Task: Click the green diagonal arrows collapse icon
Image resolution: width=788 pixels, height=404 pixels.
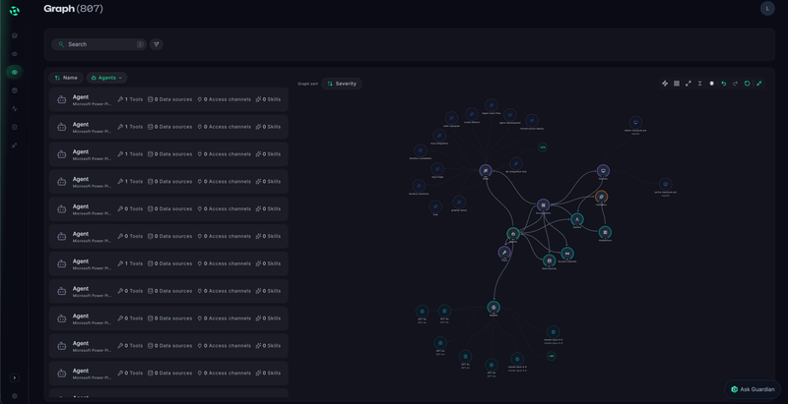Action: pyautogui.click(x=758, y=84)
